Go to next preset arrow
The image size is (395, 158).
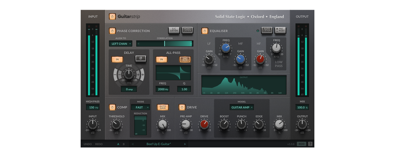(185, 144)
